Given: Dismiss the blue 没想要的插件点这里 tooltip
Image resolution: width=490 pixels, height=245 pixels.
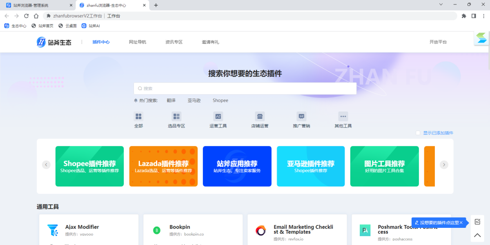Looking at the screenshot, I should coord(461,223).
